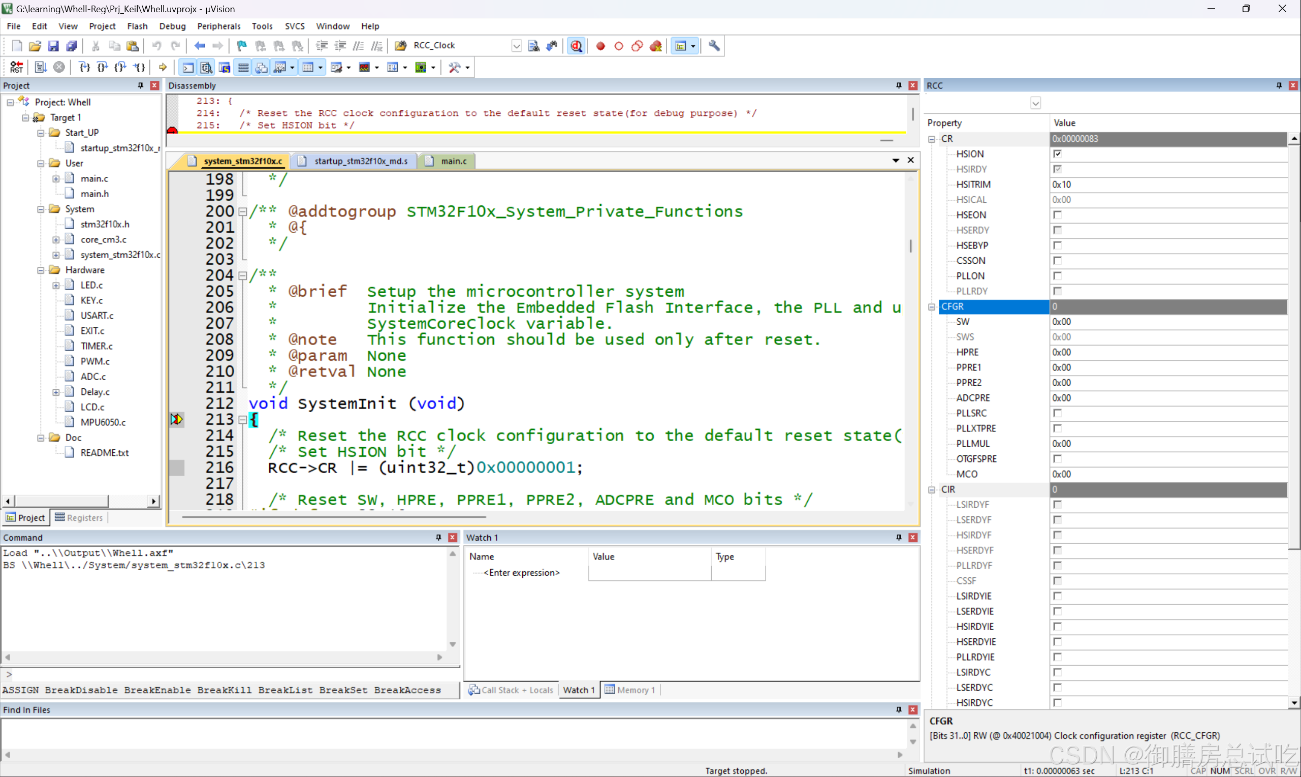The image size is (1301, 777).
Task: Toggle the Registers window icon
Action: [243, 67]
